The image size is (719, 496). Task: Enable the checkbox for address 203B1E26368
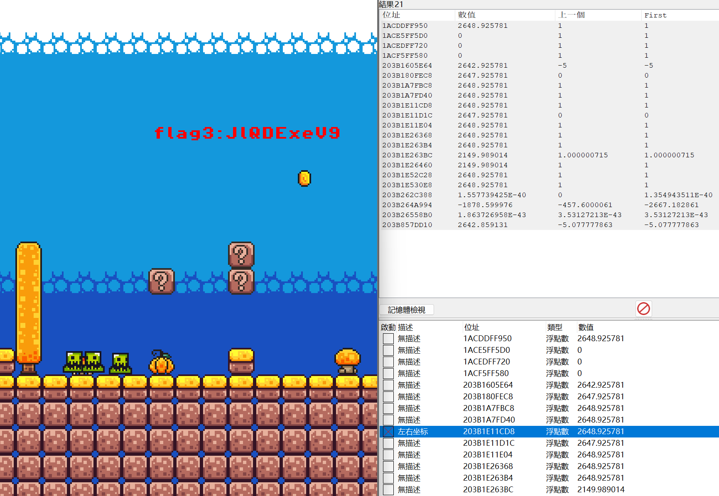click(388, 467)
